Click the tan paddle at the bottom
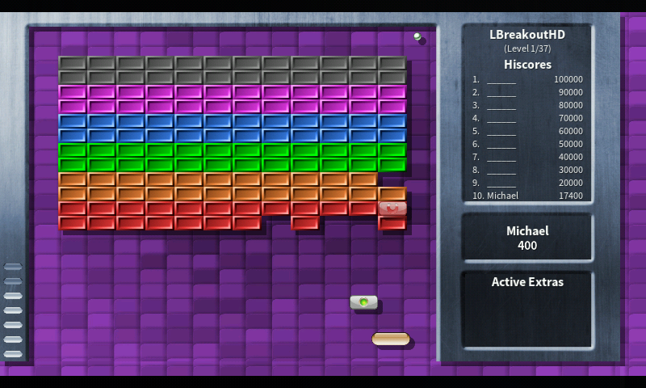 pos(391,339)
